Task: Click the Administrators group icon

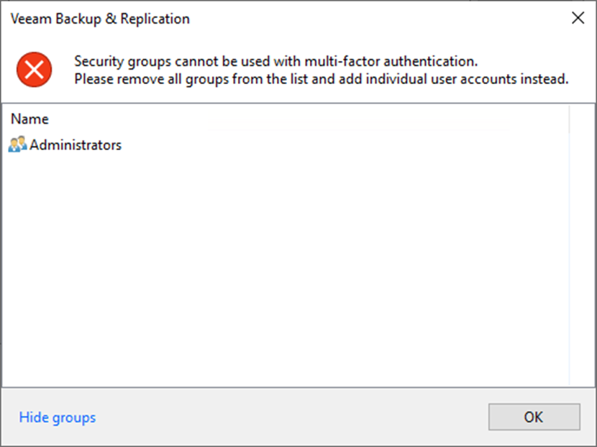Action: point(17,144)
